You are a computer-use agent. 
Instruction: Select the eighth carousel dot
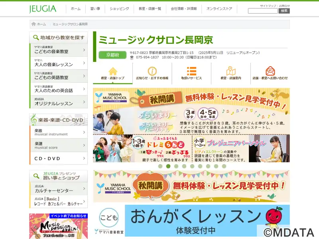pos(216,166)
